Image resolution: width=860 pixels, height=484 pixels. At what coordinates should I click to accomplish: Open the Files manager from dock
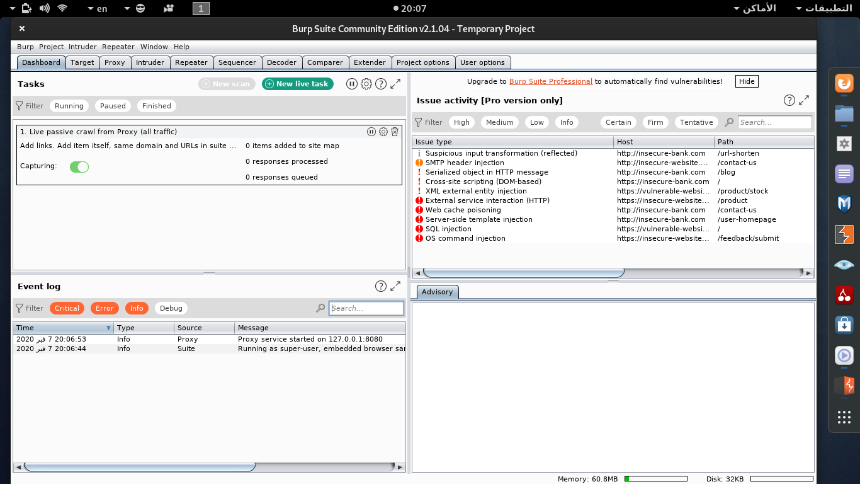(844, 114)
